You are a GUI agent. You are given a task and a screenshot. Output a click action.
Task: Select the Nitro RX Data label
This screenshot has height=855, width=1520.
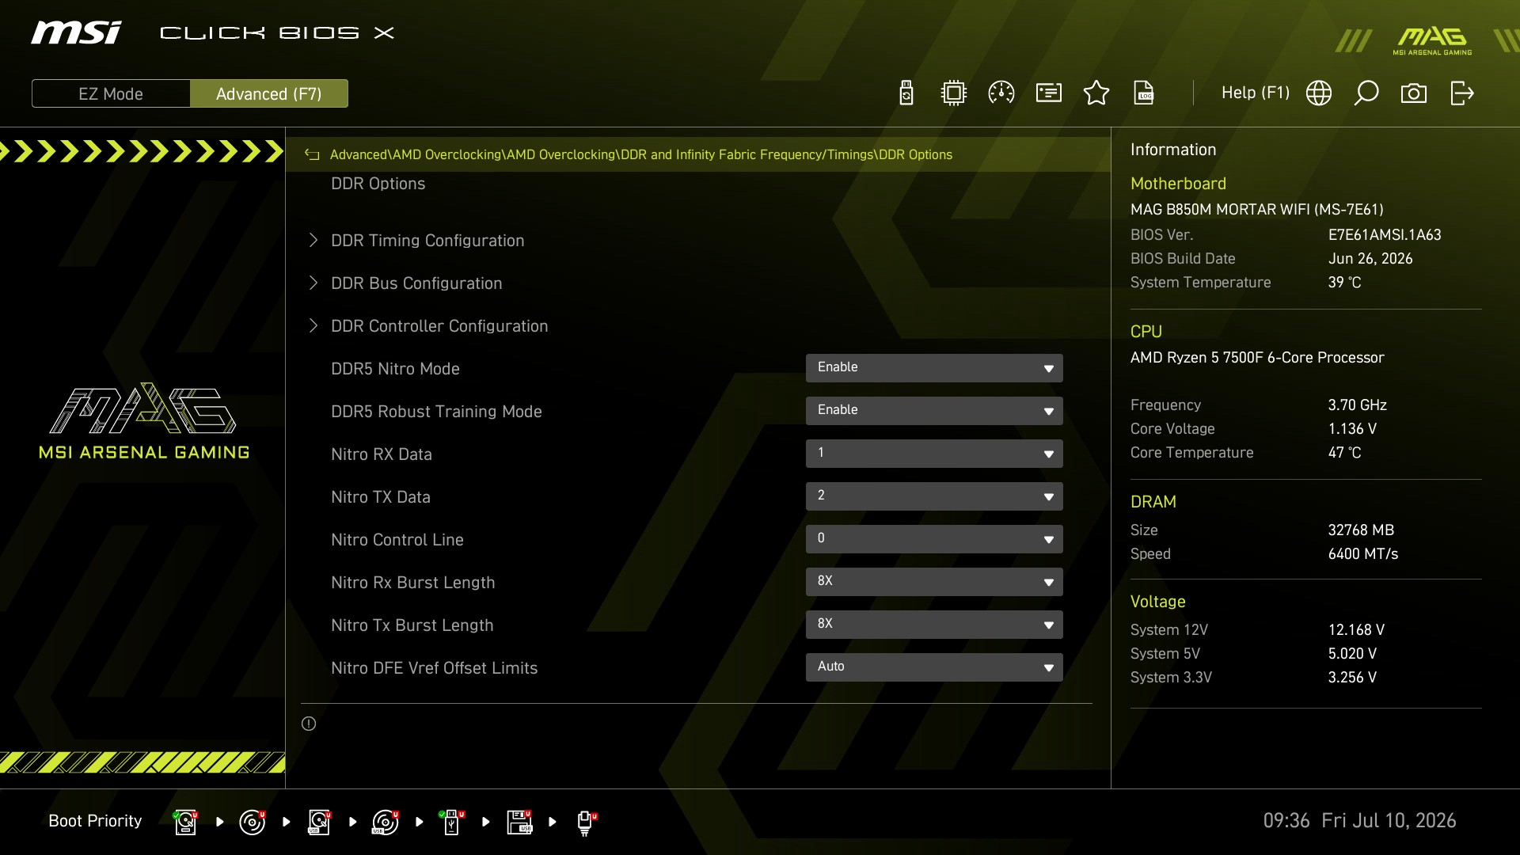pos(382,454)
